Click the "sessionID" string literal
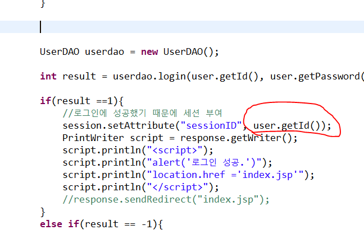 click(x=211, y=125)
